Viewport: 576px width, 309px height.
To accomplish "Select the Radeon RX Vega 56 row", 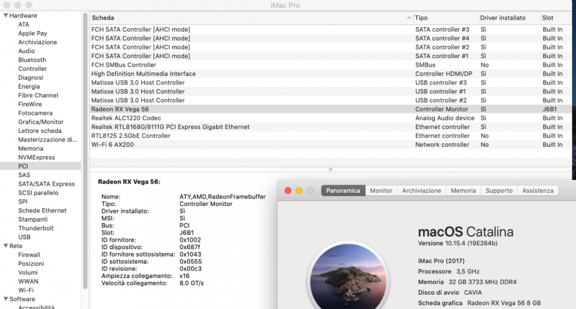I will point(331,109).
